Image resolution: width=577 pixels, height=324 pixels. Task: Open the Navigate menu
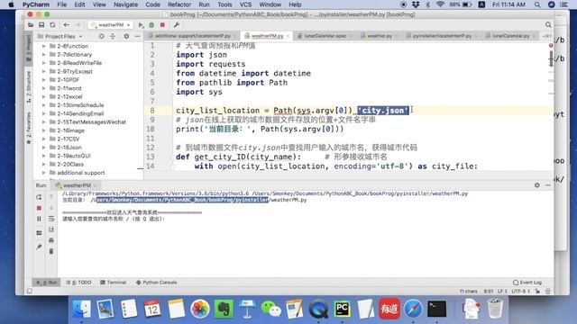(125, 4)
